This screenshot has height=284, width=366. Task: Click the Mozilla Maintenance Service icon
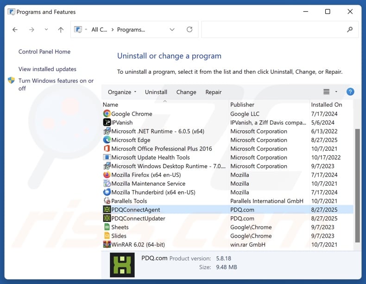click(x=107, y=183)
